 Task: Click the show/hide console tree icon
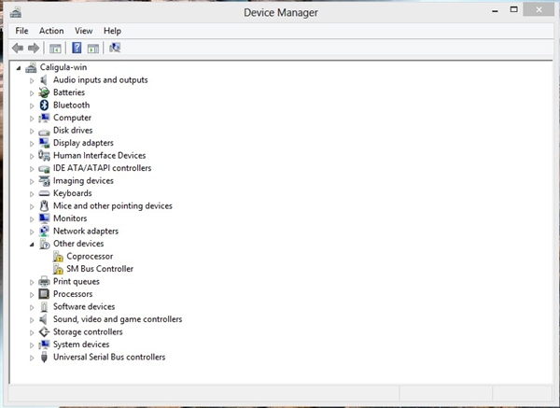pyautogui.click(x=55, y=49)
